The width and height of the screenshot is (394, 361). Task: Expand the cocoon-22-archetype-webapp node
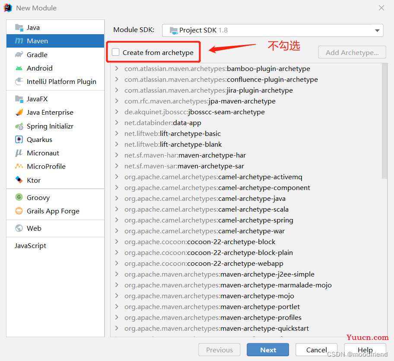[x=117, y=263]
